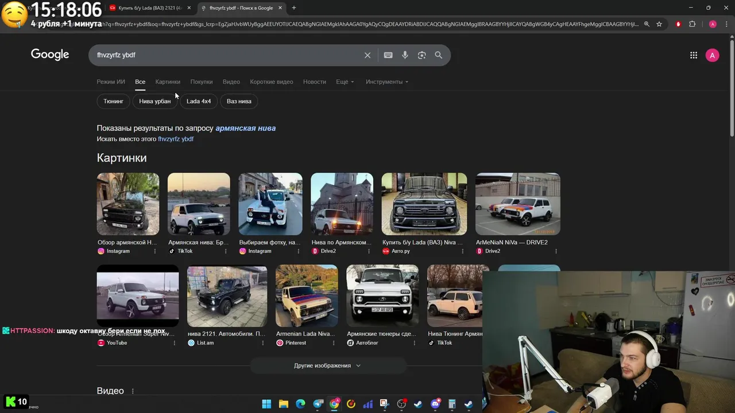
Task: Switch to the Покупки tab
Action: pyautogui.click(x=202, y=81)
